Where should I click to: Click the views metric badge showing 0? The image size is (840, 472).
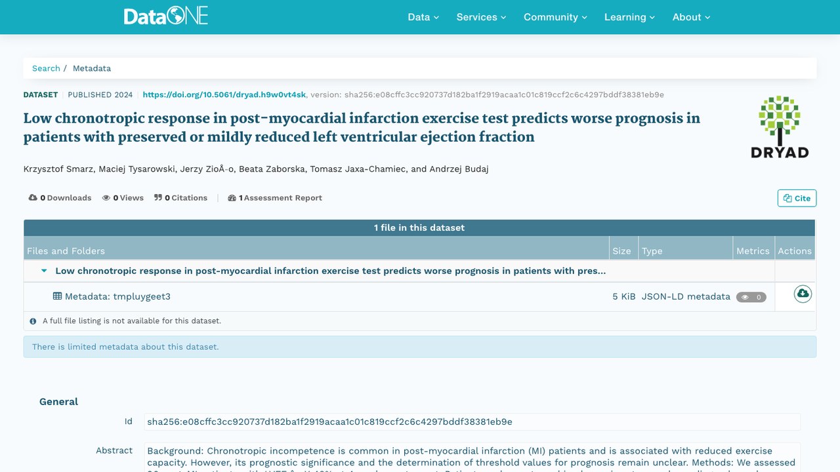point(751,297)
